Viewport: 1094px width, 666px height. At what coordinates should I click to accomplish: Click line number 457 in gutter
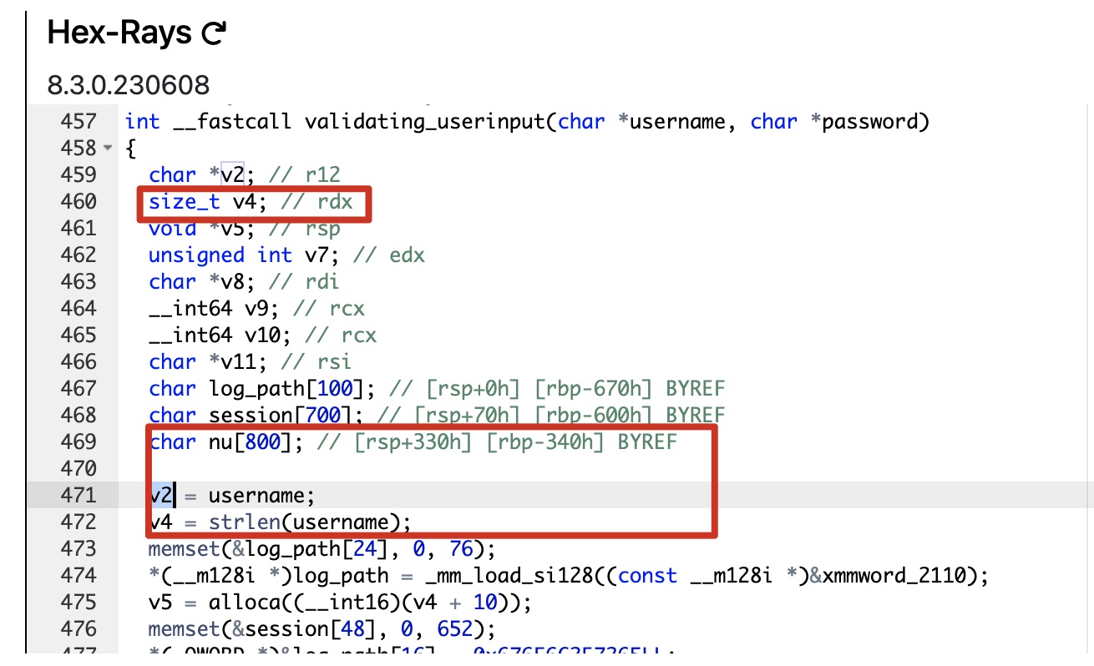(x=79, y=122)
